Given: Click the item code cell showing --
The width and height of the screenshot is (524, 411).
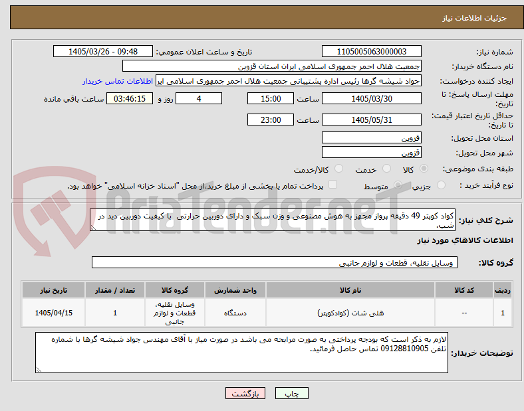Looking at the screenshot, I should (464, 313).
